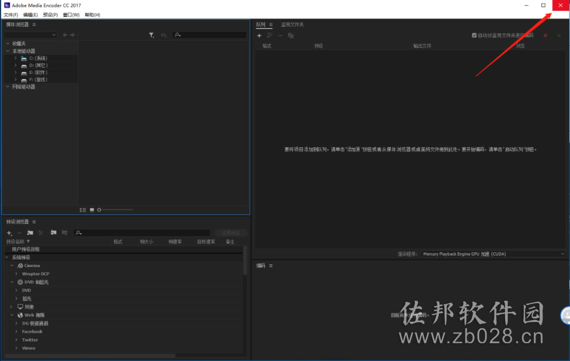Collapse the 本地驱动器 local drives node
The height and width of the screenshot is (361, 570).
tap(7, 51)
